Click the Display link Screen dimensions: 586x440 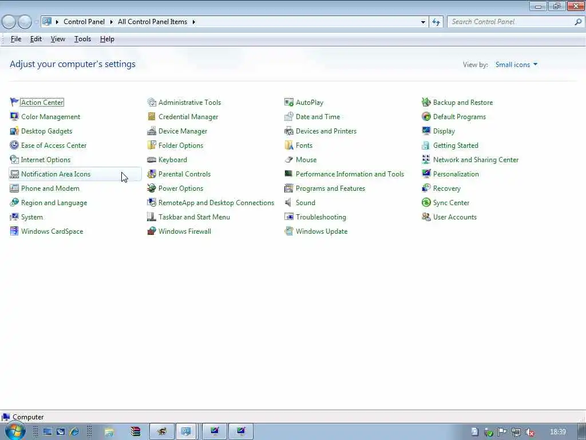tap(444, 131)
